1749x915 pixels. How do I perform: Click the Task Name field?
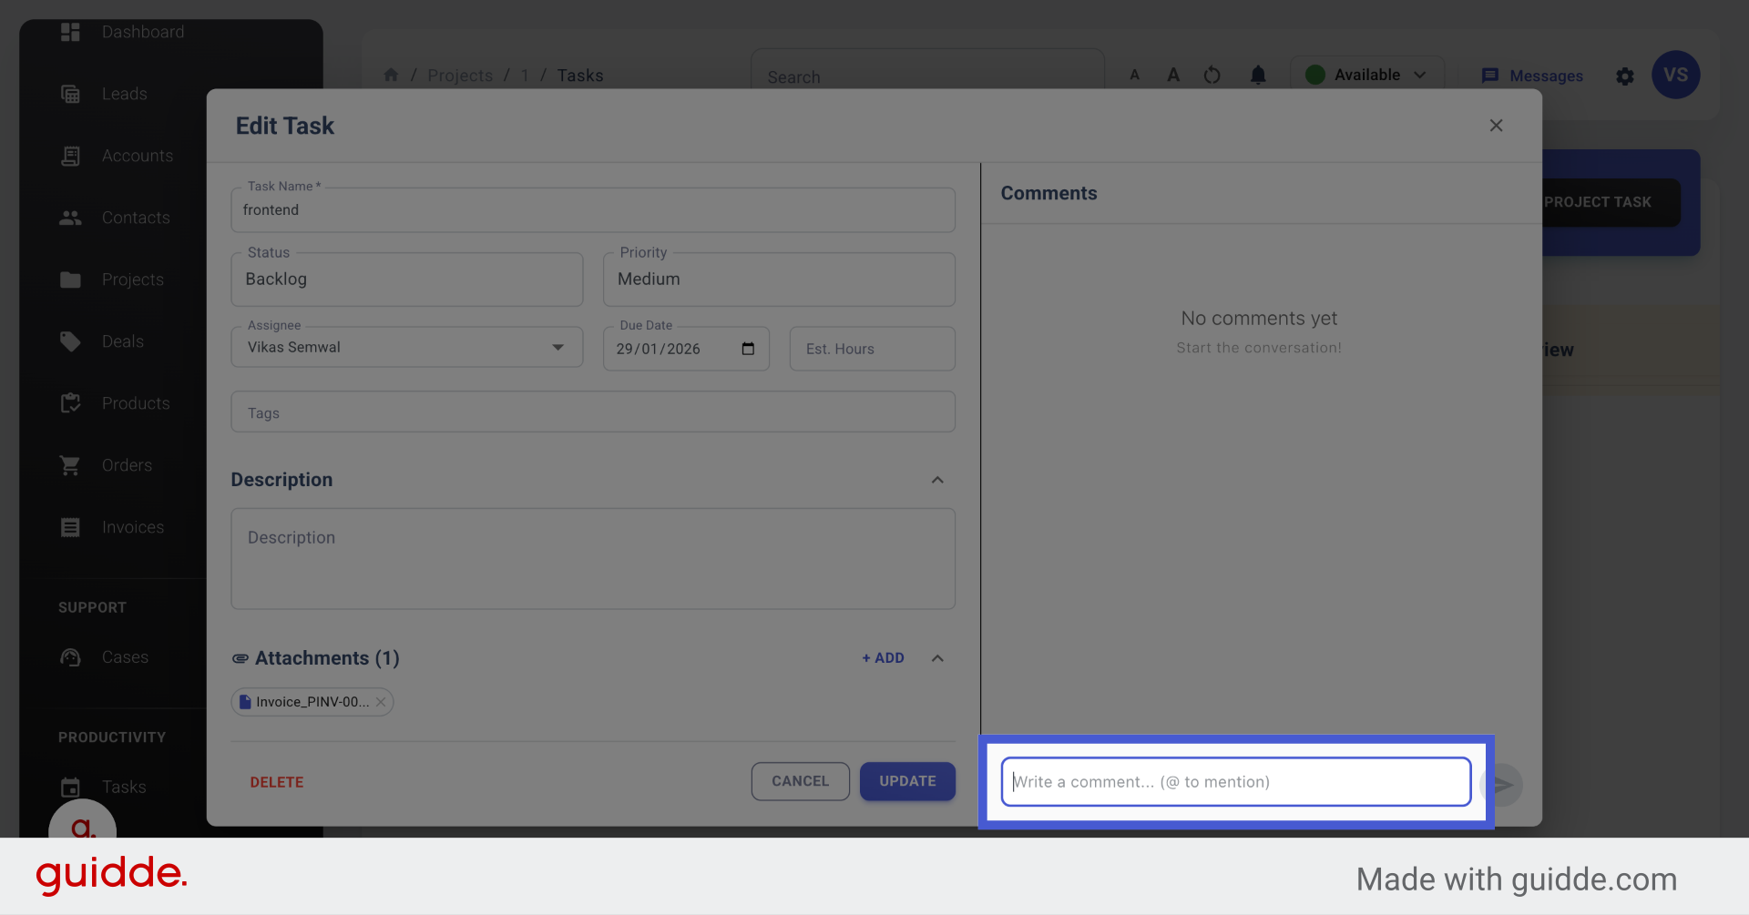(593, 210)
